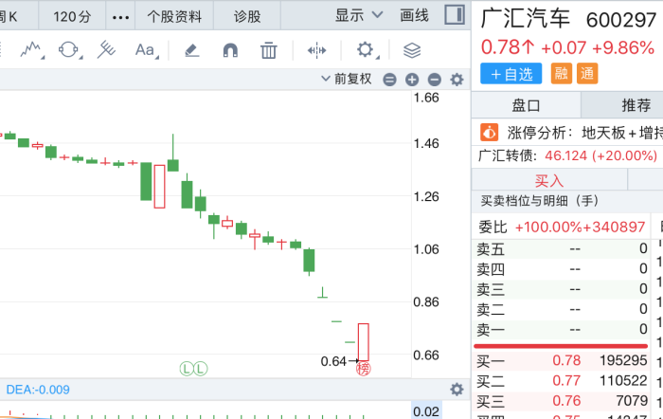The width and height of the screenshot is (663, 419).
Task: Select the trend line drawing tool
Action: (31, 50)
